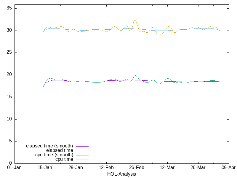Viewport: 237px width, 178px height.
Task: Click the elapsed time peak near 26-Feb
Action: 135,75
